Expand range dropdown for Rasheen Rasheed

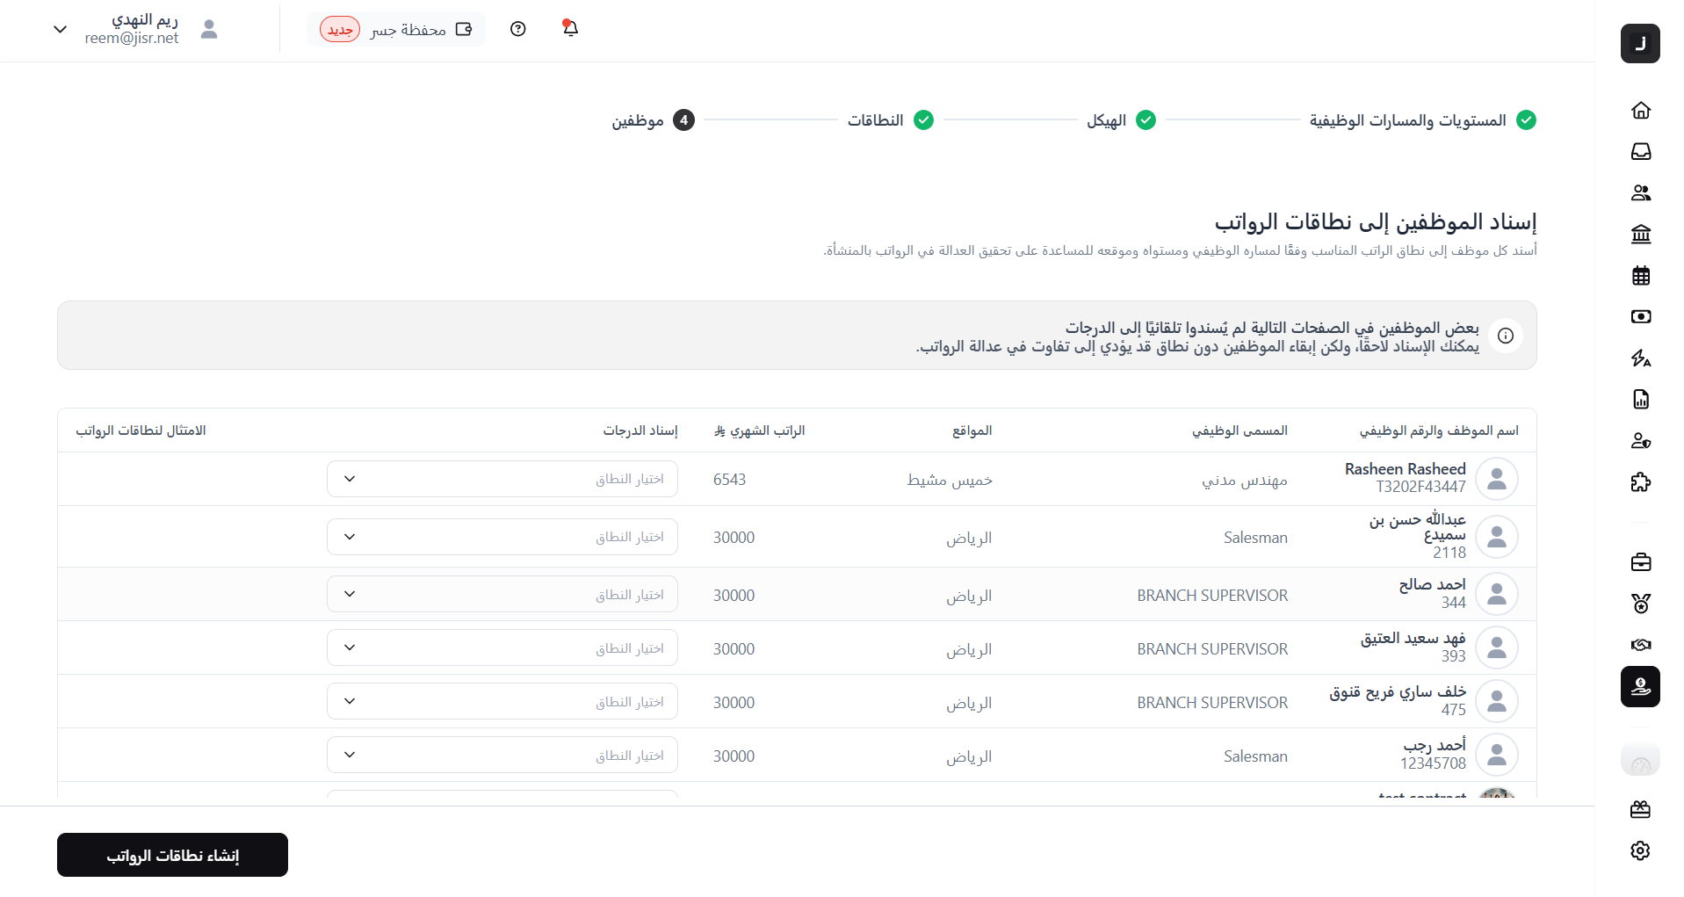(x=502, y=479)
